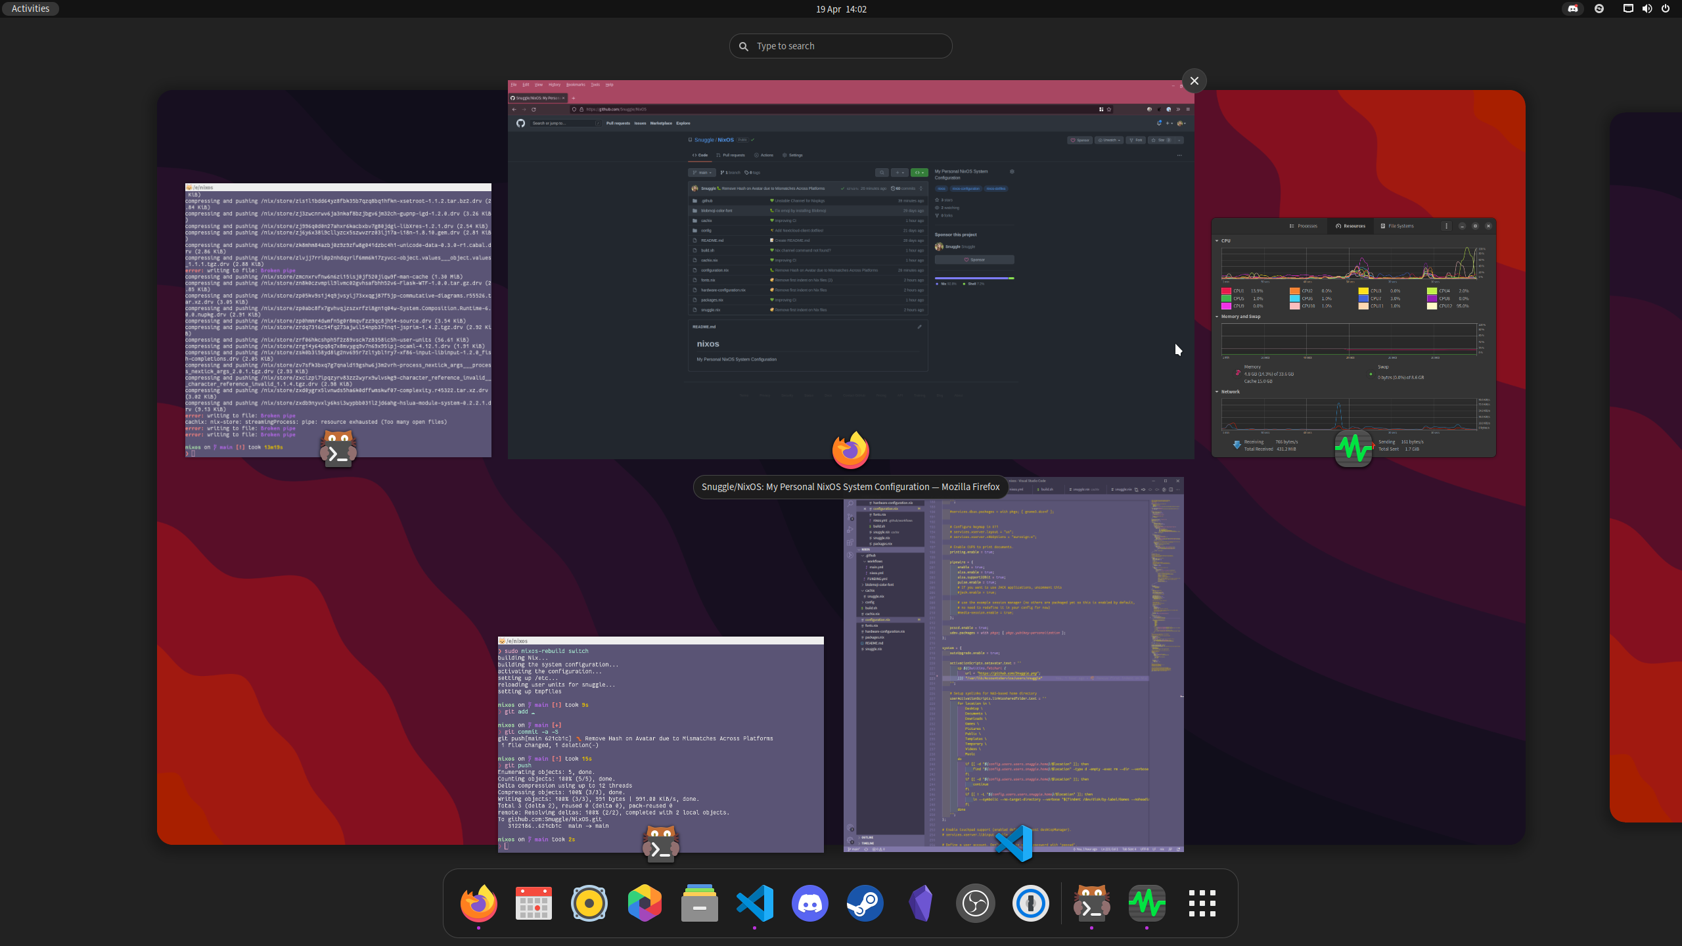Launch Visual Studio Code from the dock
The width and height of the screenshot is (1682, 946).
(x=754, y=903)
